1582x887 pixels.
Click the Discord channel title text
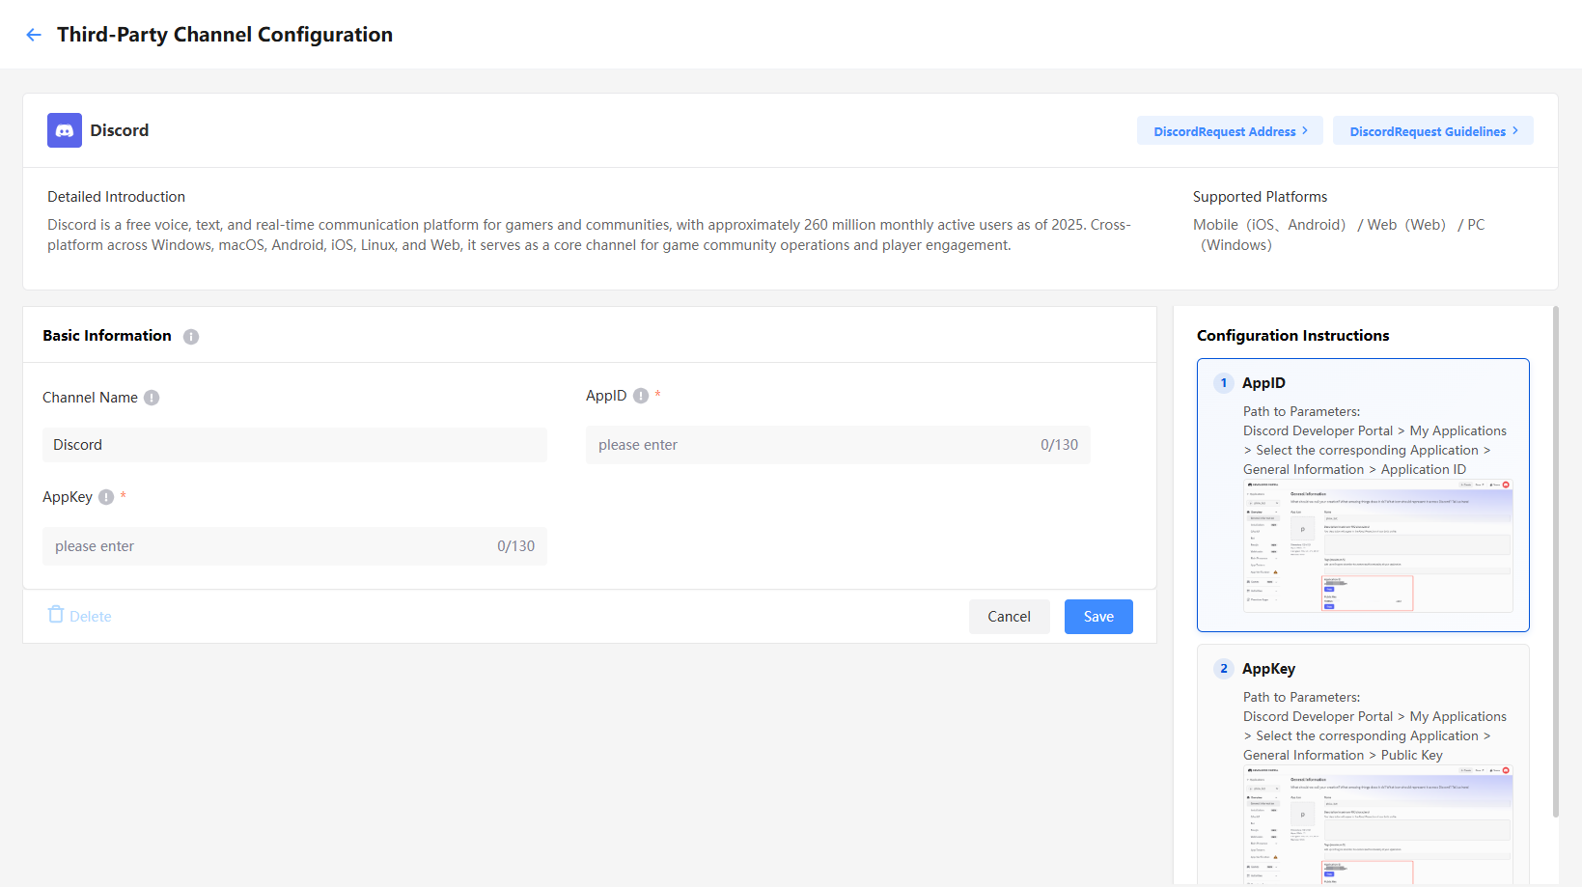pyautogui.click(x=120, y=130)
